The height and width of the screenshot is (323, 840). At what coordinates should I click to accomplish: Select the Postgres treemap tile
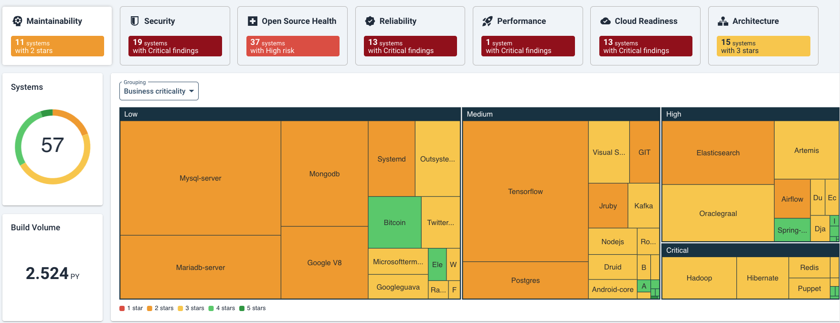[x=525, y=280]
